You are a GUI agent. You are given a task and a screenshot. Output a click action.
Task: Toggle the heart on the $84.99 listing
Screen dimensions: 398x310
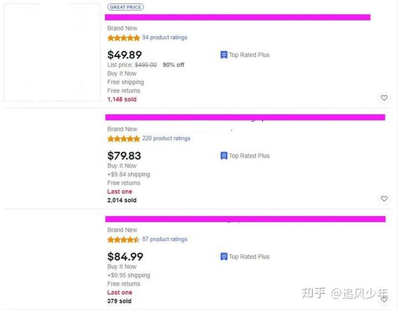click(x=384, y=299)
